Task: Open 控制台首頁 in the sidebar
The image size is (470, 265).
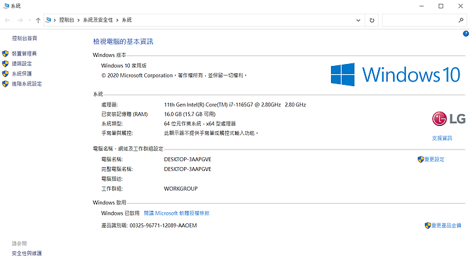Action: coord(25,38)
